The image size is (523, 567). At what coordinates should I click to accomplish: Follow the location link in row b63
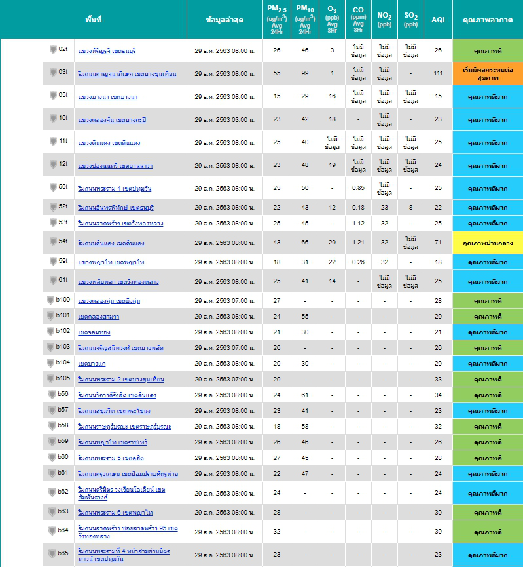tap(115, 513)
